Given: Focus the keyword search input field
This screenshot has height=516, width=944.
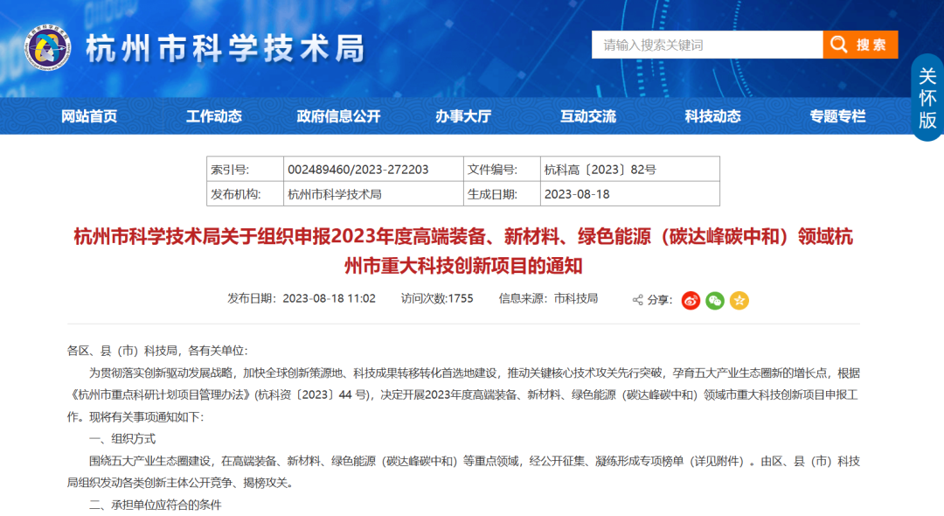Looking at the screenshot, I should coord(706,45).
